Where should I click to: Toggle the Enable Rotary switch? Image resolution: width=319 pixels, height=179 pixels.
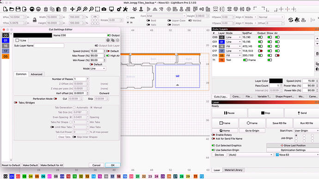(214, 135)
